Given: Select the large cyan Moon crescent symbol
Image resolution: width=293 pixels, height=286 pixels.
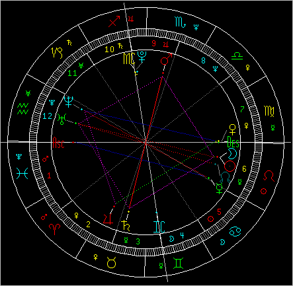Looking at the screenshot, I should [x=232, y=153].
